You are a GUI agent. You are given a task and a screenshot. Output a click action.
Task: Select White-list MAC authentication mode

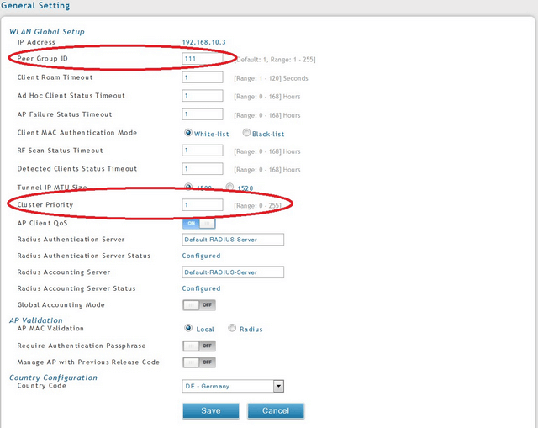(188, 133)
